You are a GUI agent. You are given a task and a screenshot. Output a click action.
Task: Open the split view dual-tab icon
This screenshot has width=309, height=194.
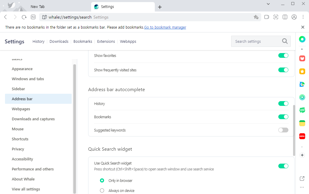pyautogui.click(x=285, y=17)
